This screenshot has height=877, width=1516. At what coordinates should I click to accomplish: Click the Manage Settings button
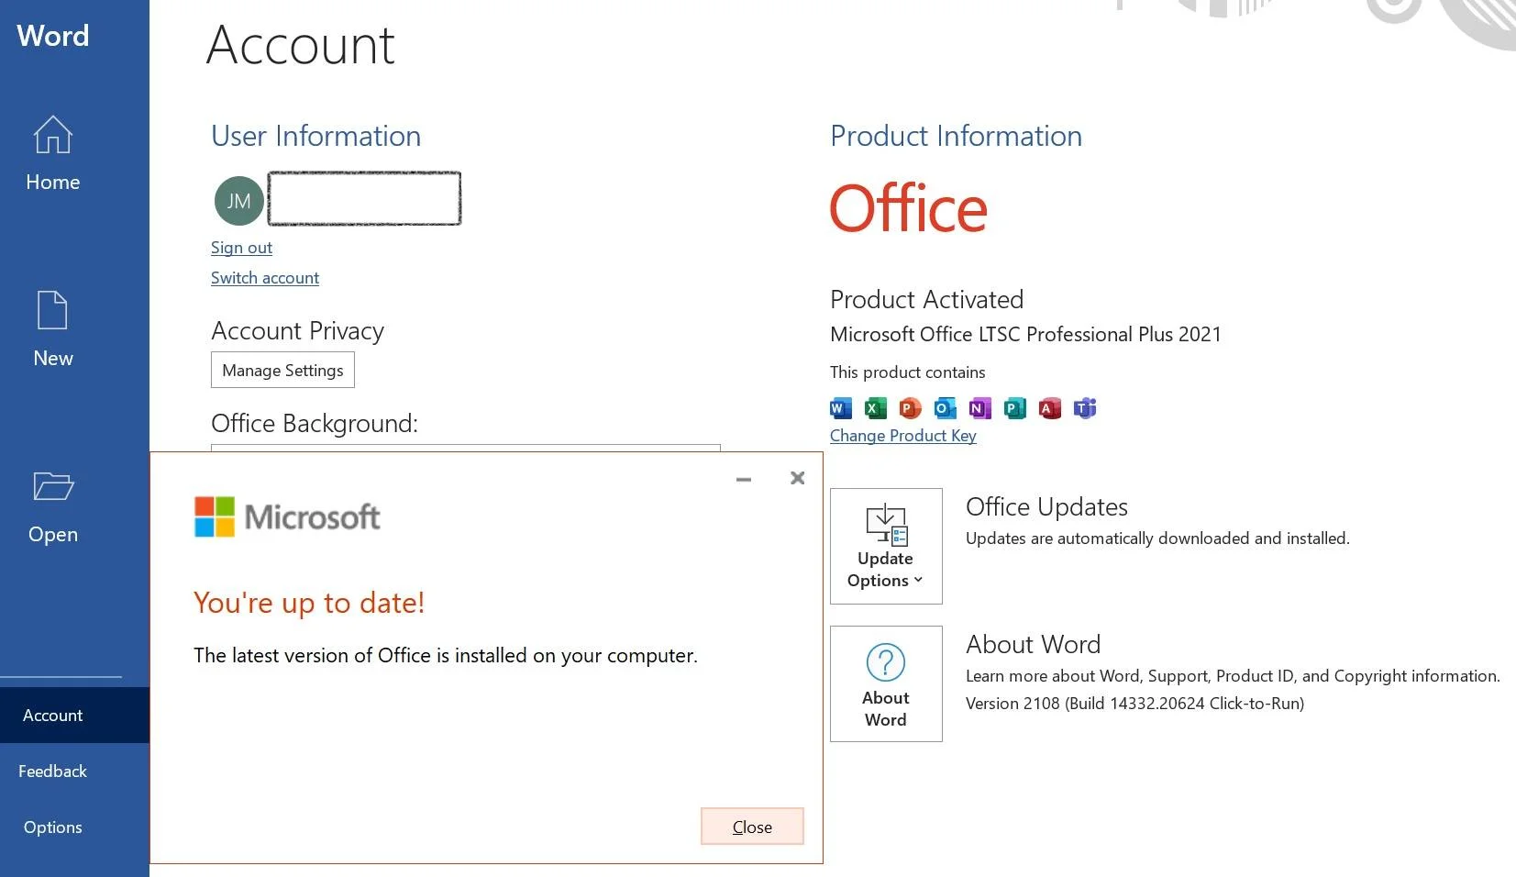tap(282, 370)
